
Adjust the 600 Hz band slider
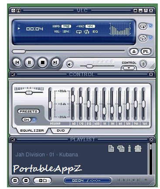(x=97, y=108)
